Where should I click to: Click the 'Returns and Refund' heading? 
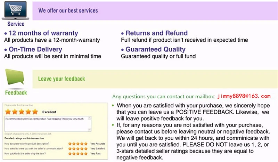(x=157, y=33)
